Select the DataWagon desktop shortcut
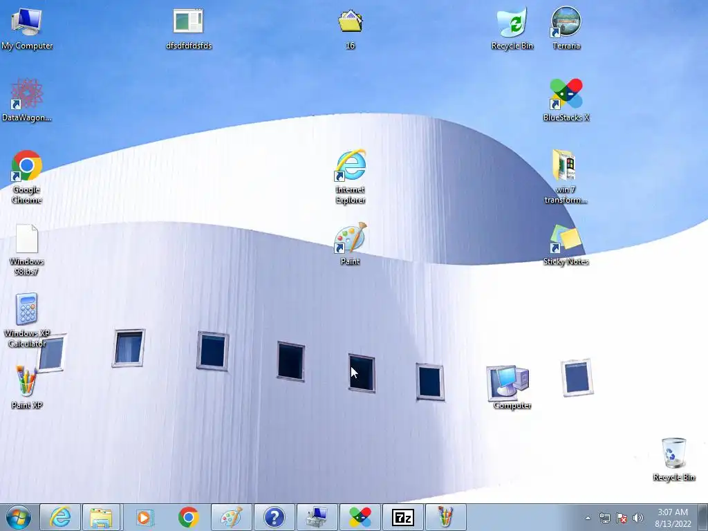 coord(27,100)
